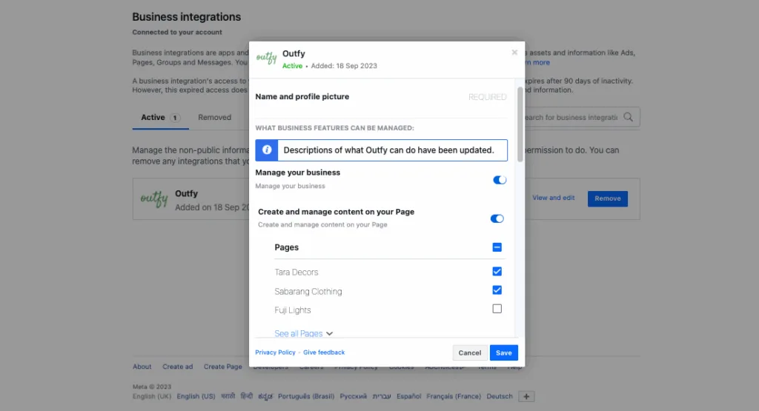Click the search magnifier icon
Screen dimensions: 759x411
tap(629, 117)
